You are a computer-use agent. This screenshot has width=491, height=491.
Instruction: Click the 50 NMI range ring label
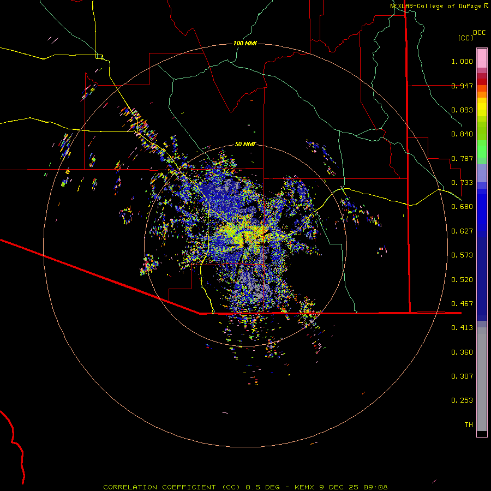pyautogui.click(x=245, y=144)
